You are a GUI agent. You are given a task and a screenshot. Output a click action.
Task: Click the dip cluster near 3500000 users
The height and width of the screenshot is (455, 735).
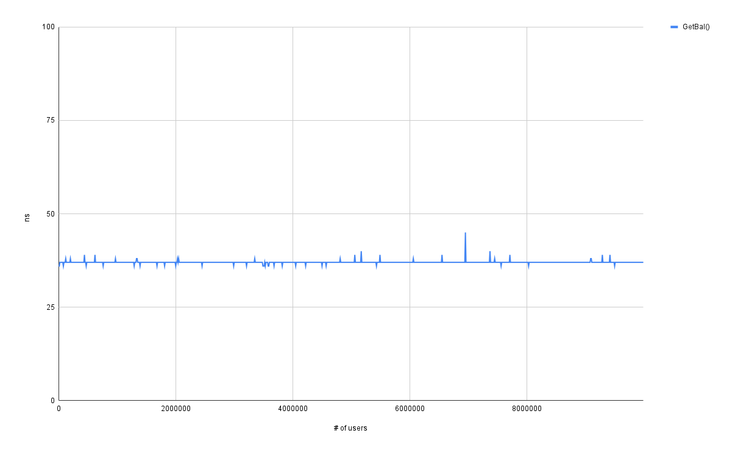265,264
